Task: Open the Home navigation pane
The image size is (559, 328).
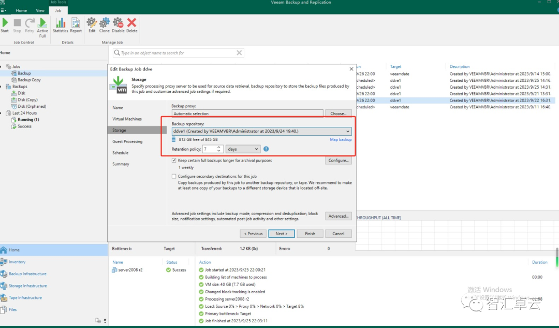Action: point(54,250)
